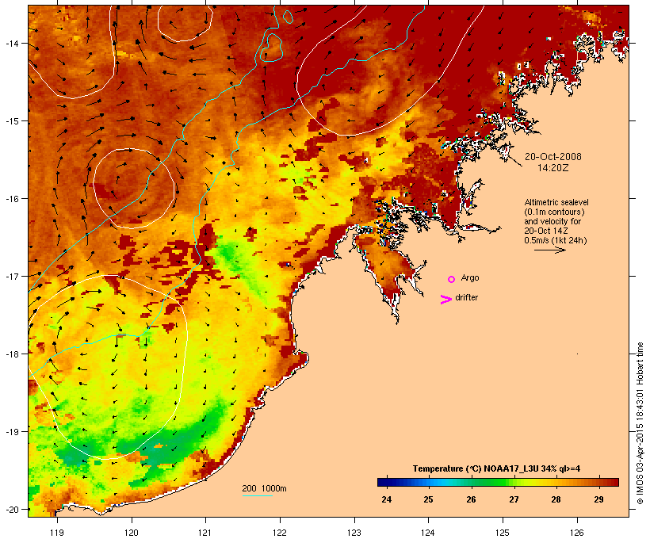Click the longitude axis label 126
The image size is (650, 539).
[x=577, y=533]
